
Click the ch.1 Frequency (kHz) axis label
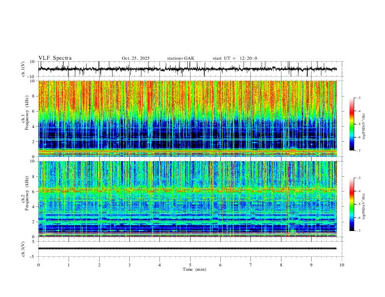coord(26,113)
